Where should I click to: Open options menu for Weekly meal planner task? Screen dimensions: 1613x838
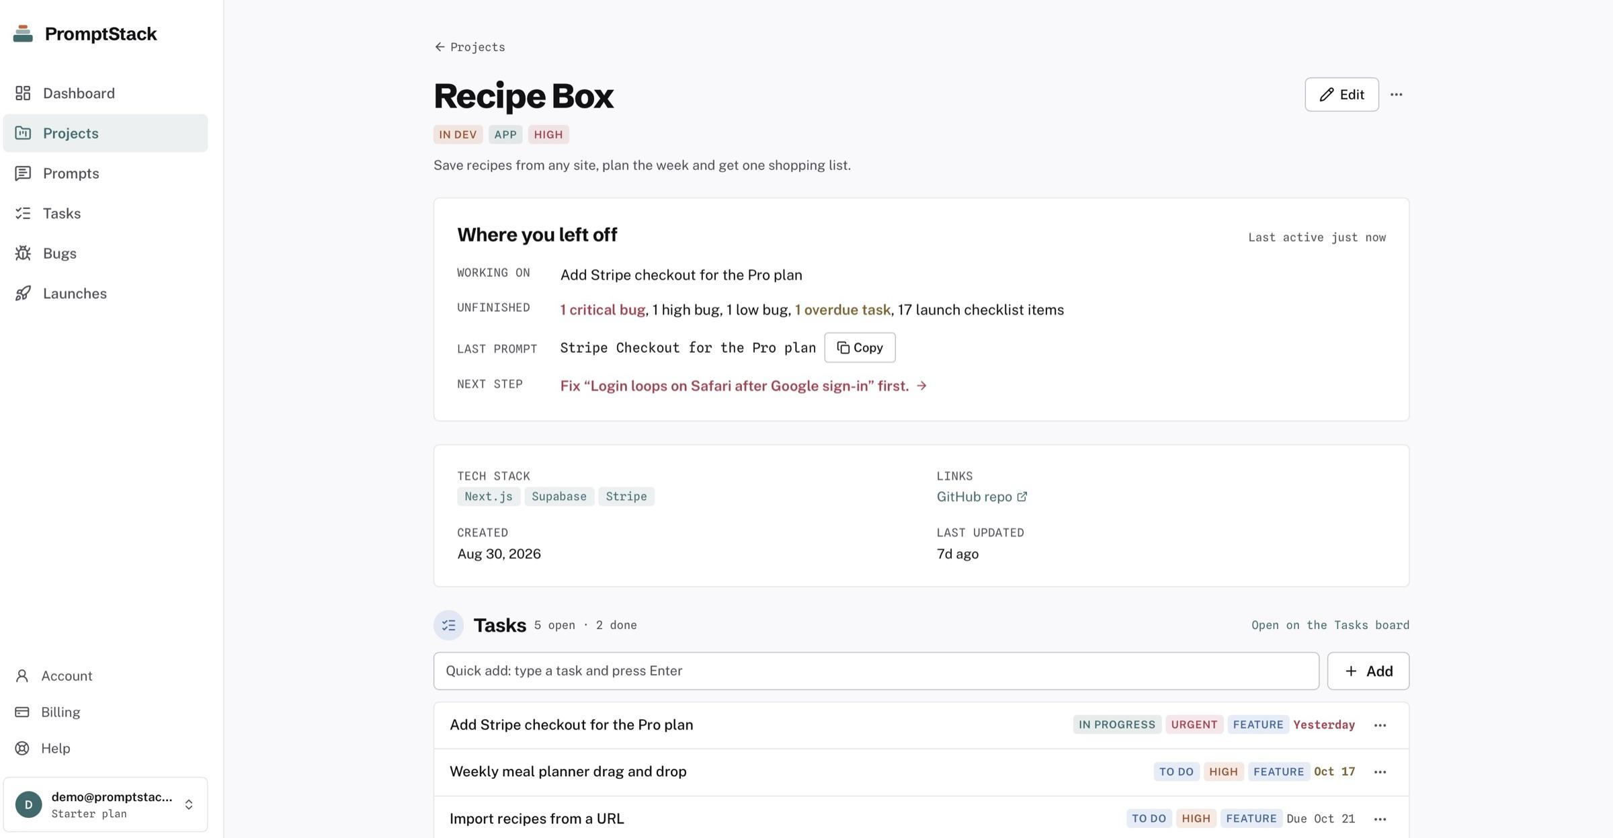(1380, 772)
